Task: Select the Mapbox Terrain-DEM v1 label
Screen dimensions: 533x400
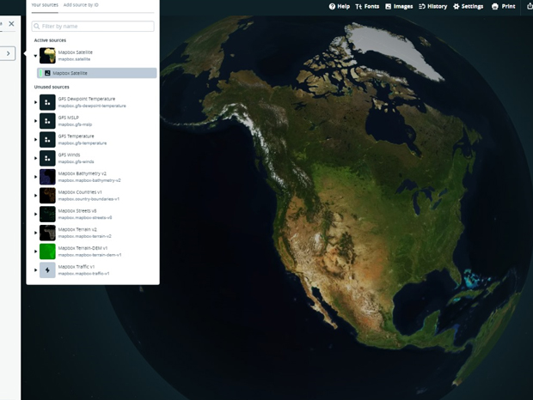Action: point(83,248)
